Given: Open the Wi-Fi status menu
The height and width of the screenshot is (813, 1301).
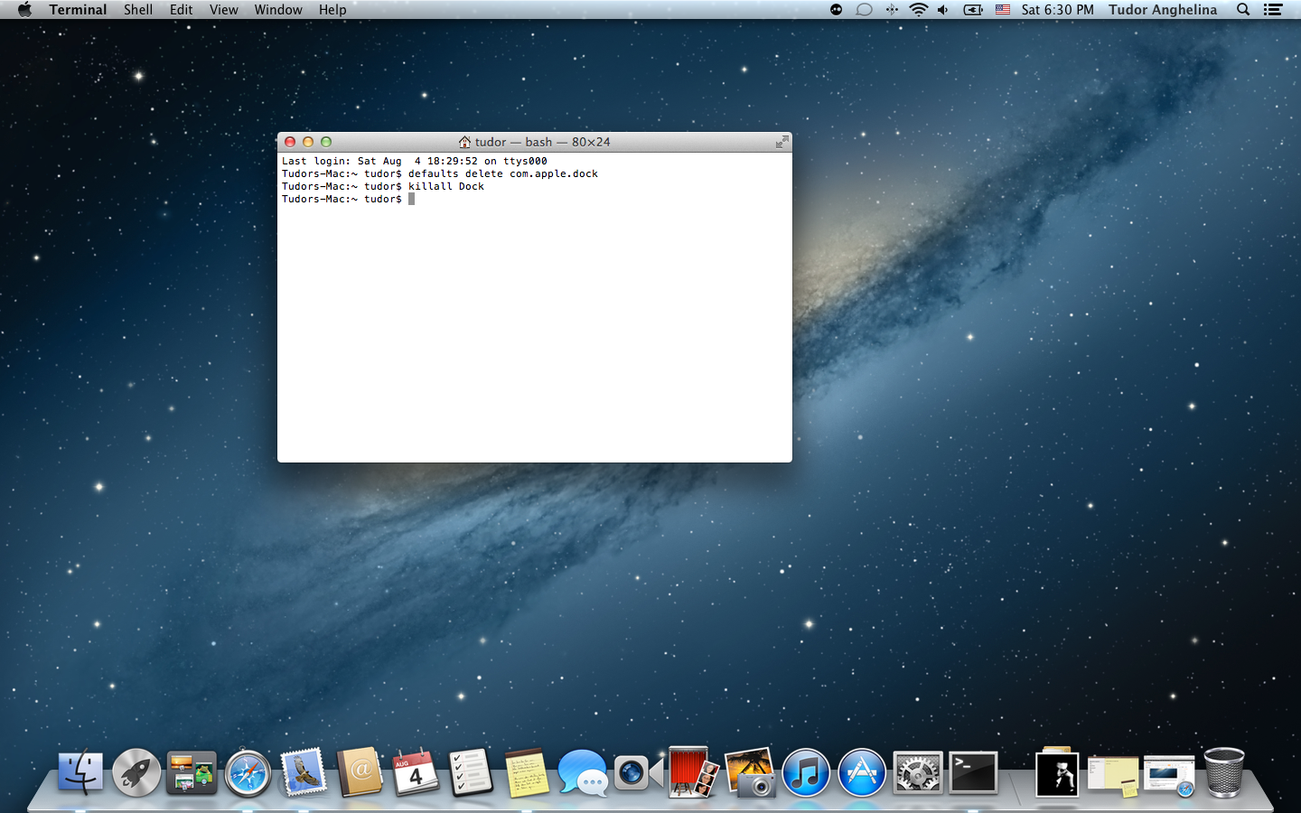Looking at the screenshot, I should (919, 9).
